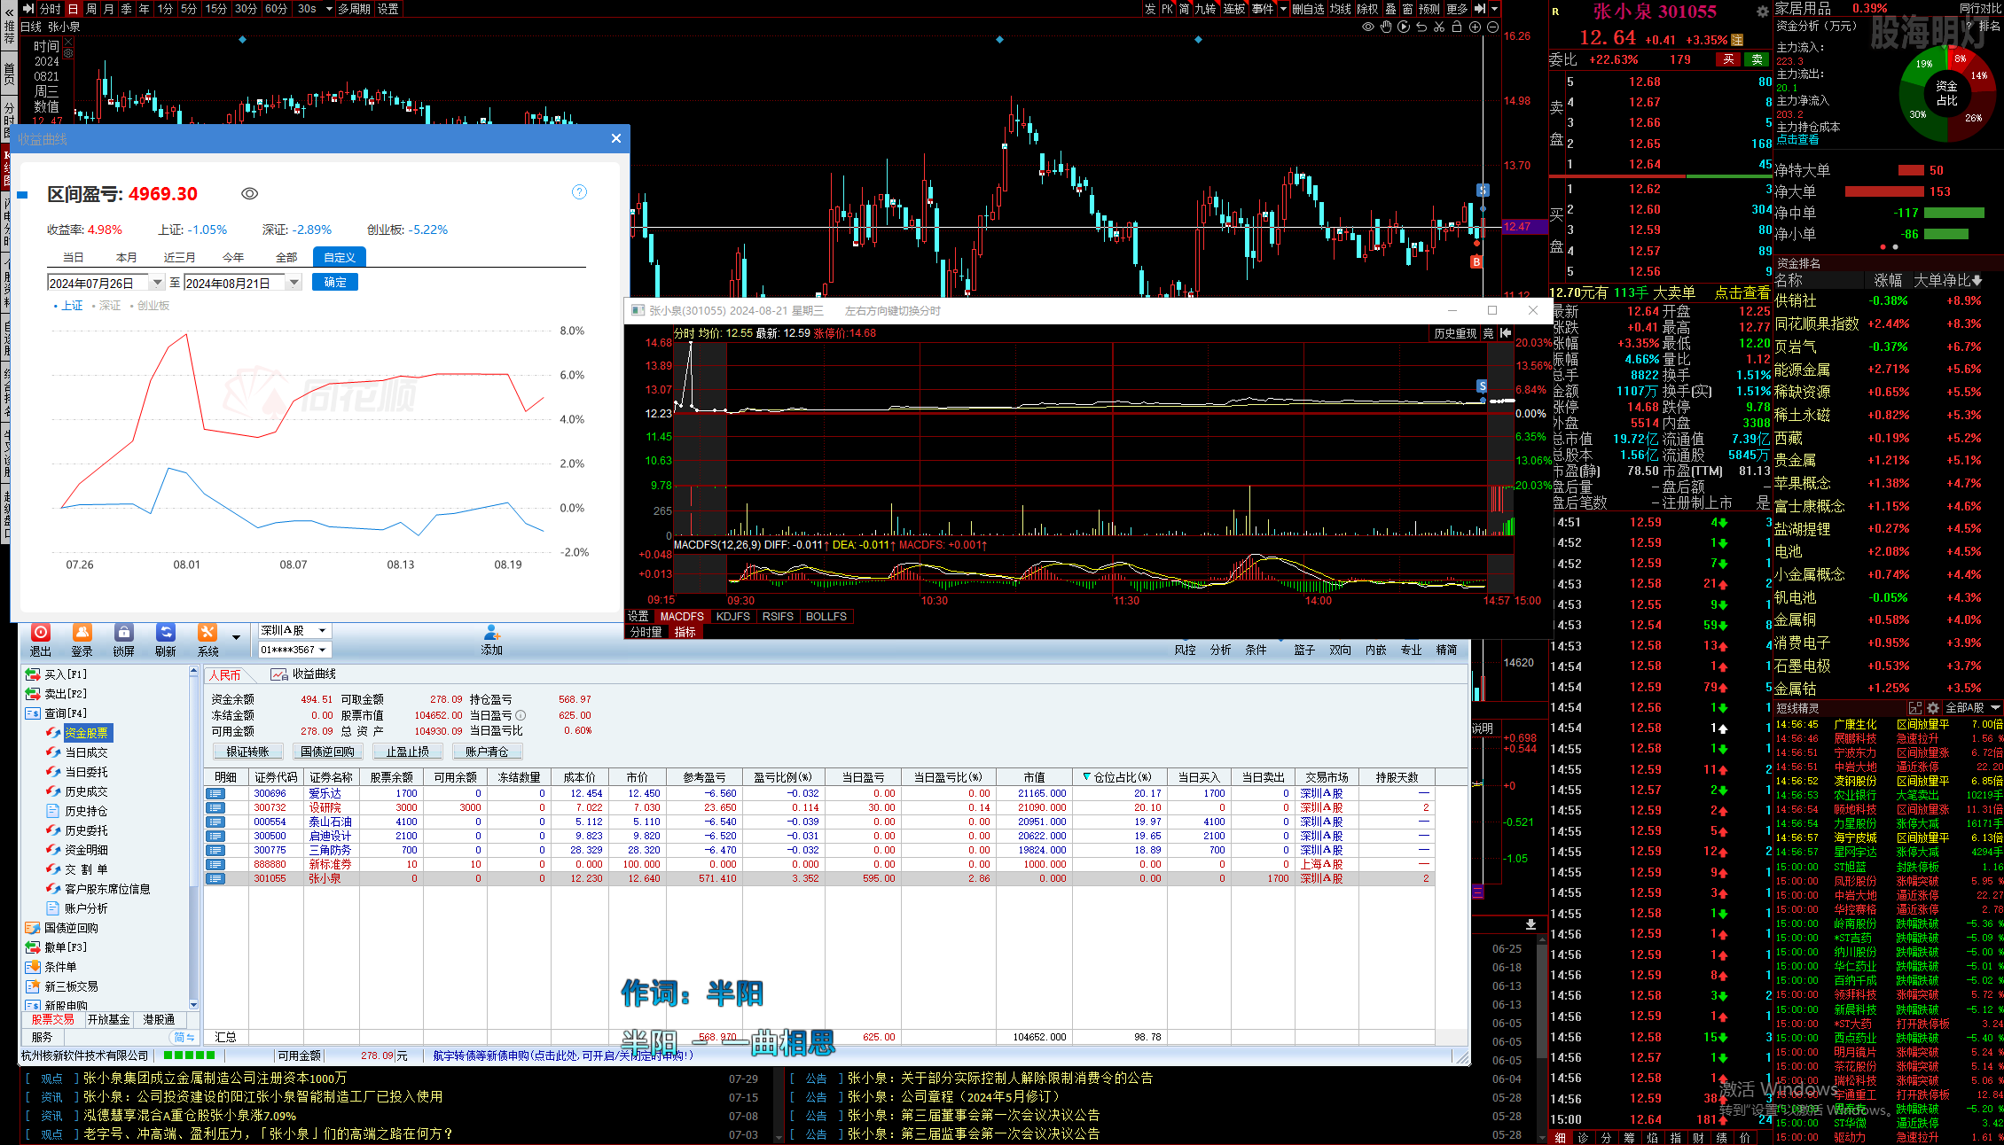
Task: Click the help question mark in 收益曲线 panel
Action: coord(579,192)
